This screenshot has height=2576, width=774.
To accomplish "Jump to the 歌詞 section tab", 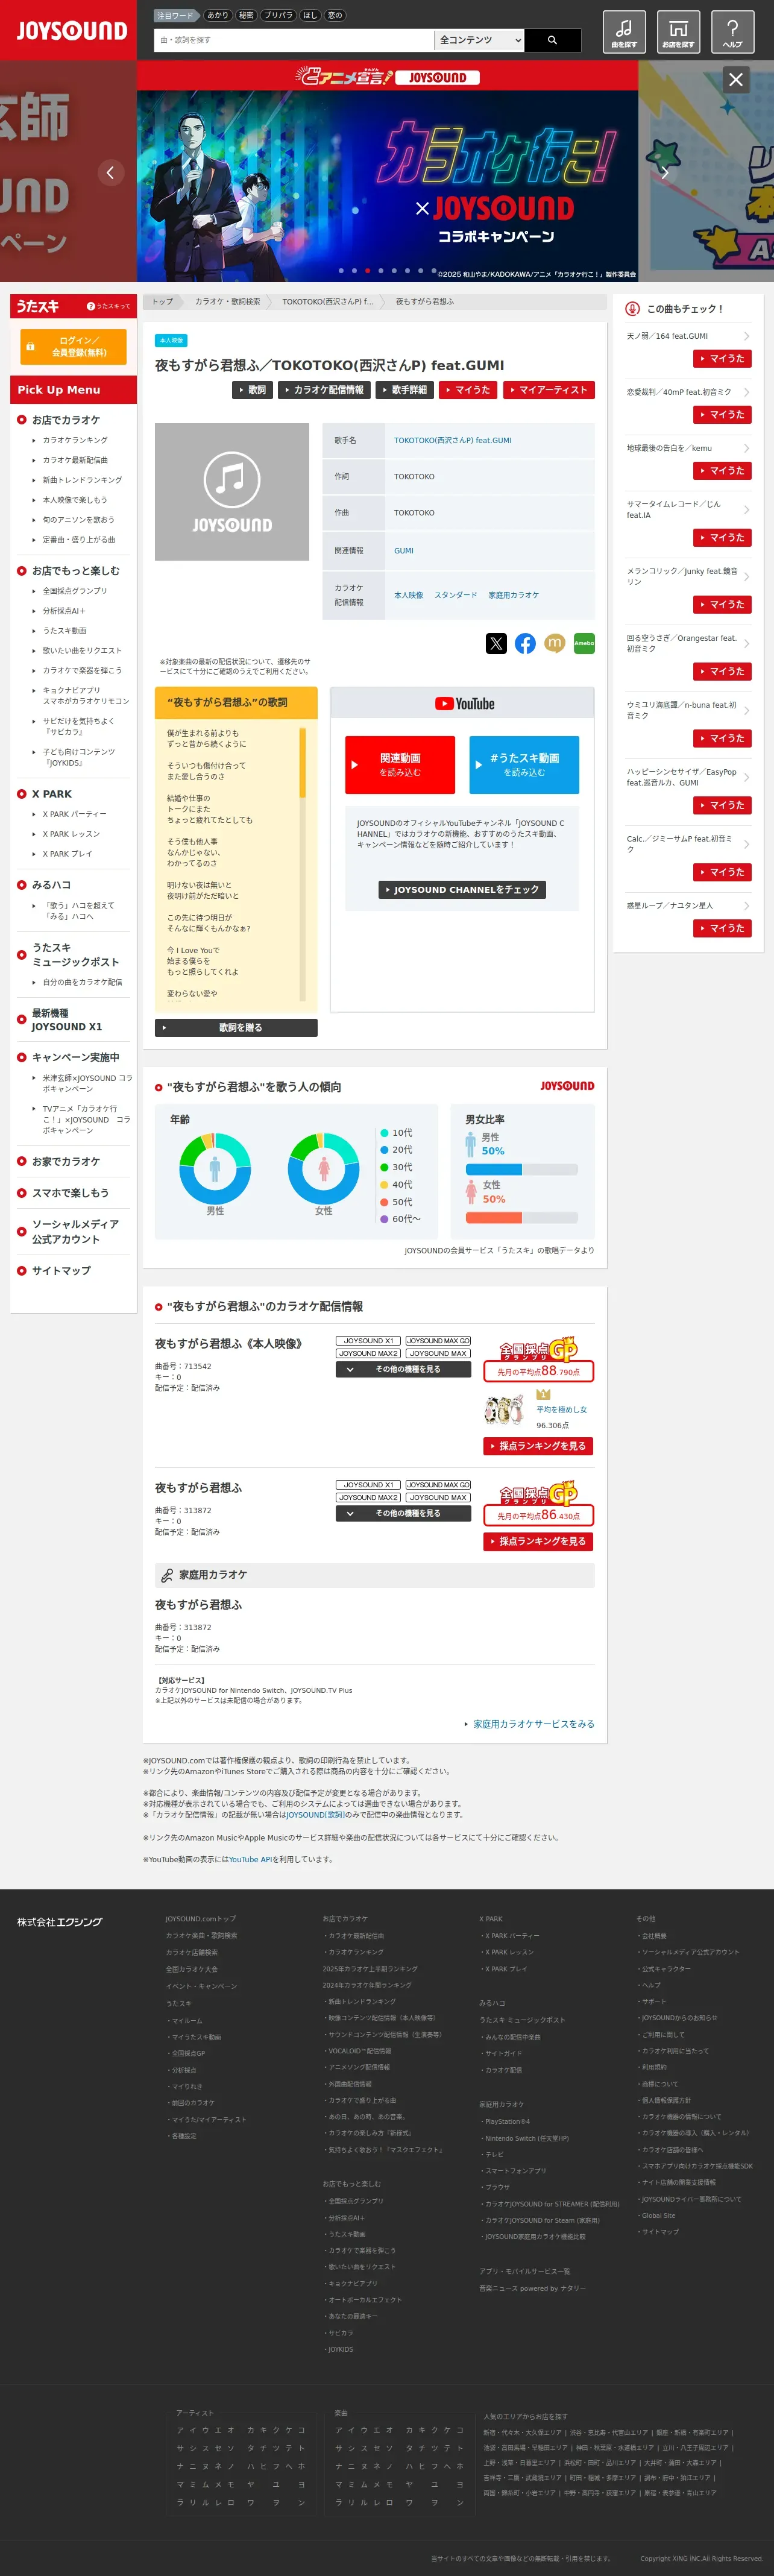I will point(252,390).
